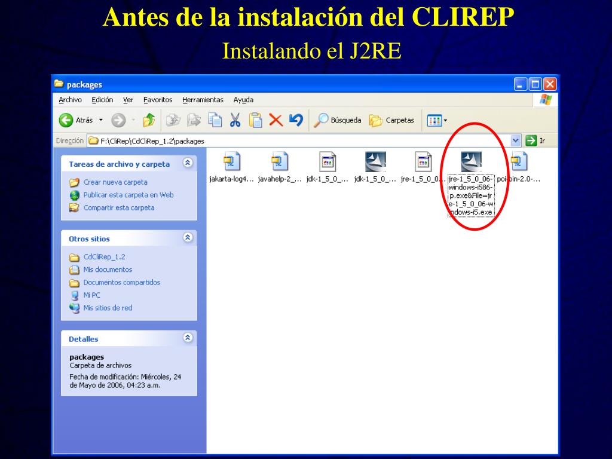612x459 pixels.
Task: Select the javahelp-2 file icon
Action: point(280,161)
